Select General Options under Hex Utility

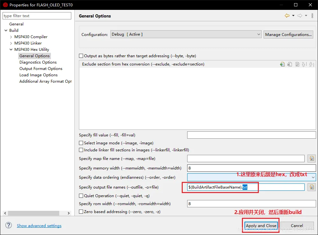34,56
